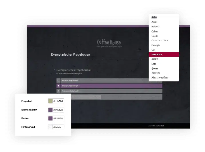Select the highlighted Helvetica font entry

[x=158, y=54]
